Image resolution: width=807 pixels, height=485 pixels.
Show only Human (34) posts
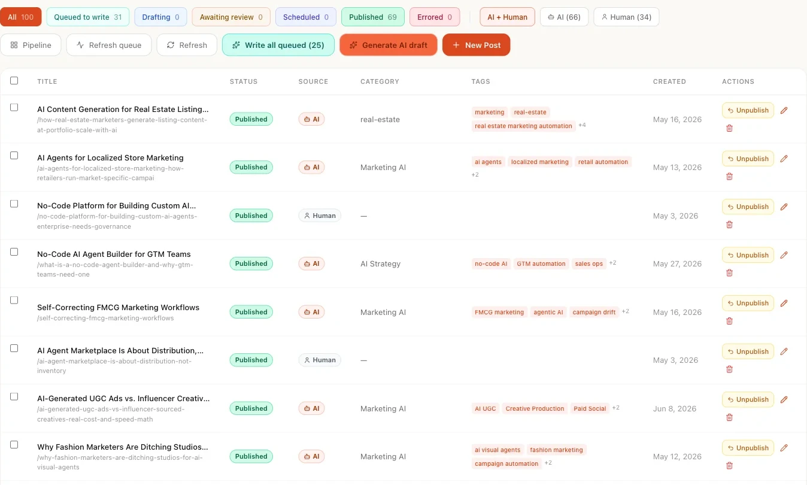tap(626, 17)
